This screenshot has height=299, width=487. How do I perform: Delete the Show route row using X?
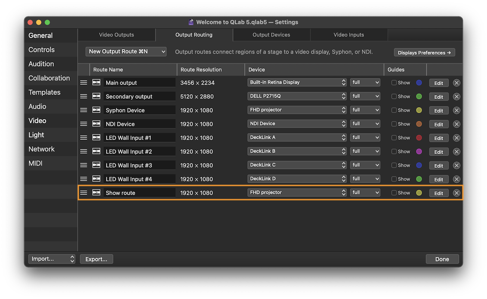tap(456, 193)
